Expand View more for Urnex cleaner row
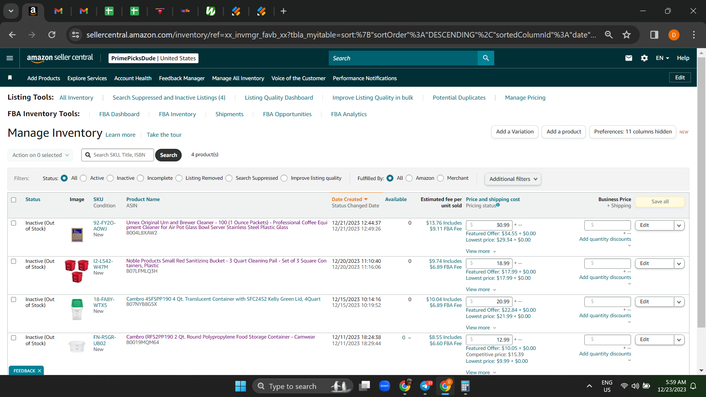The height and width of the screenshot is (397, 706). coord(481,251)
